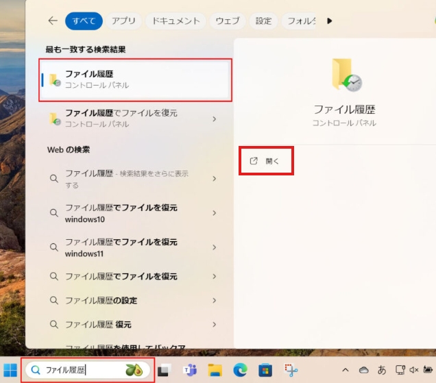Select web suggestion ending in windows11

[x=136, y=247]
